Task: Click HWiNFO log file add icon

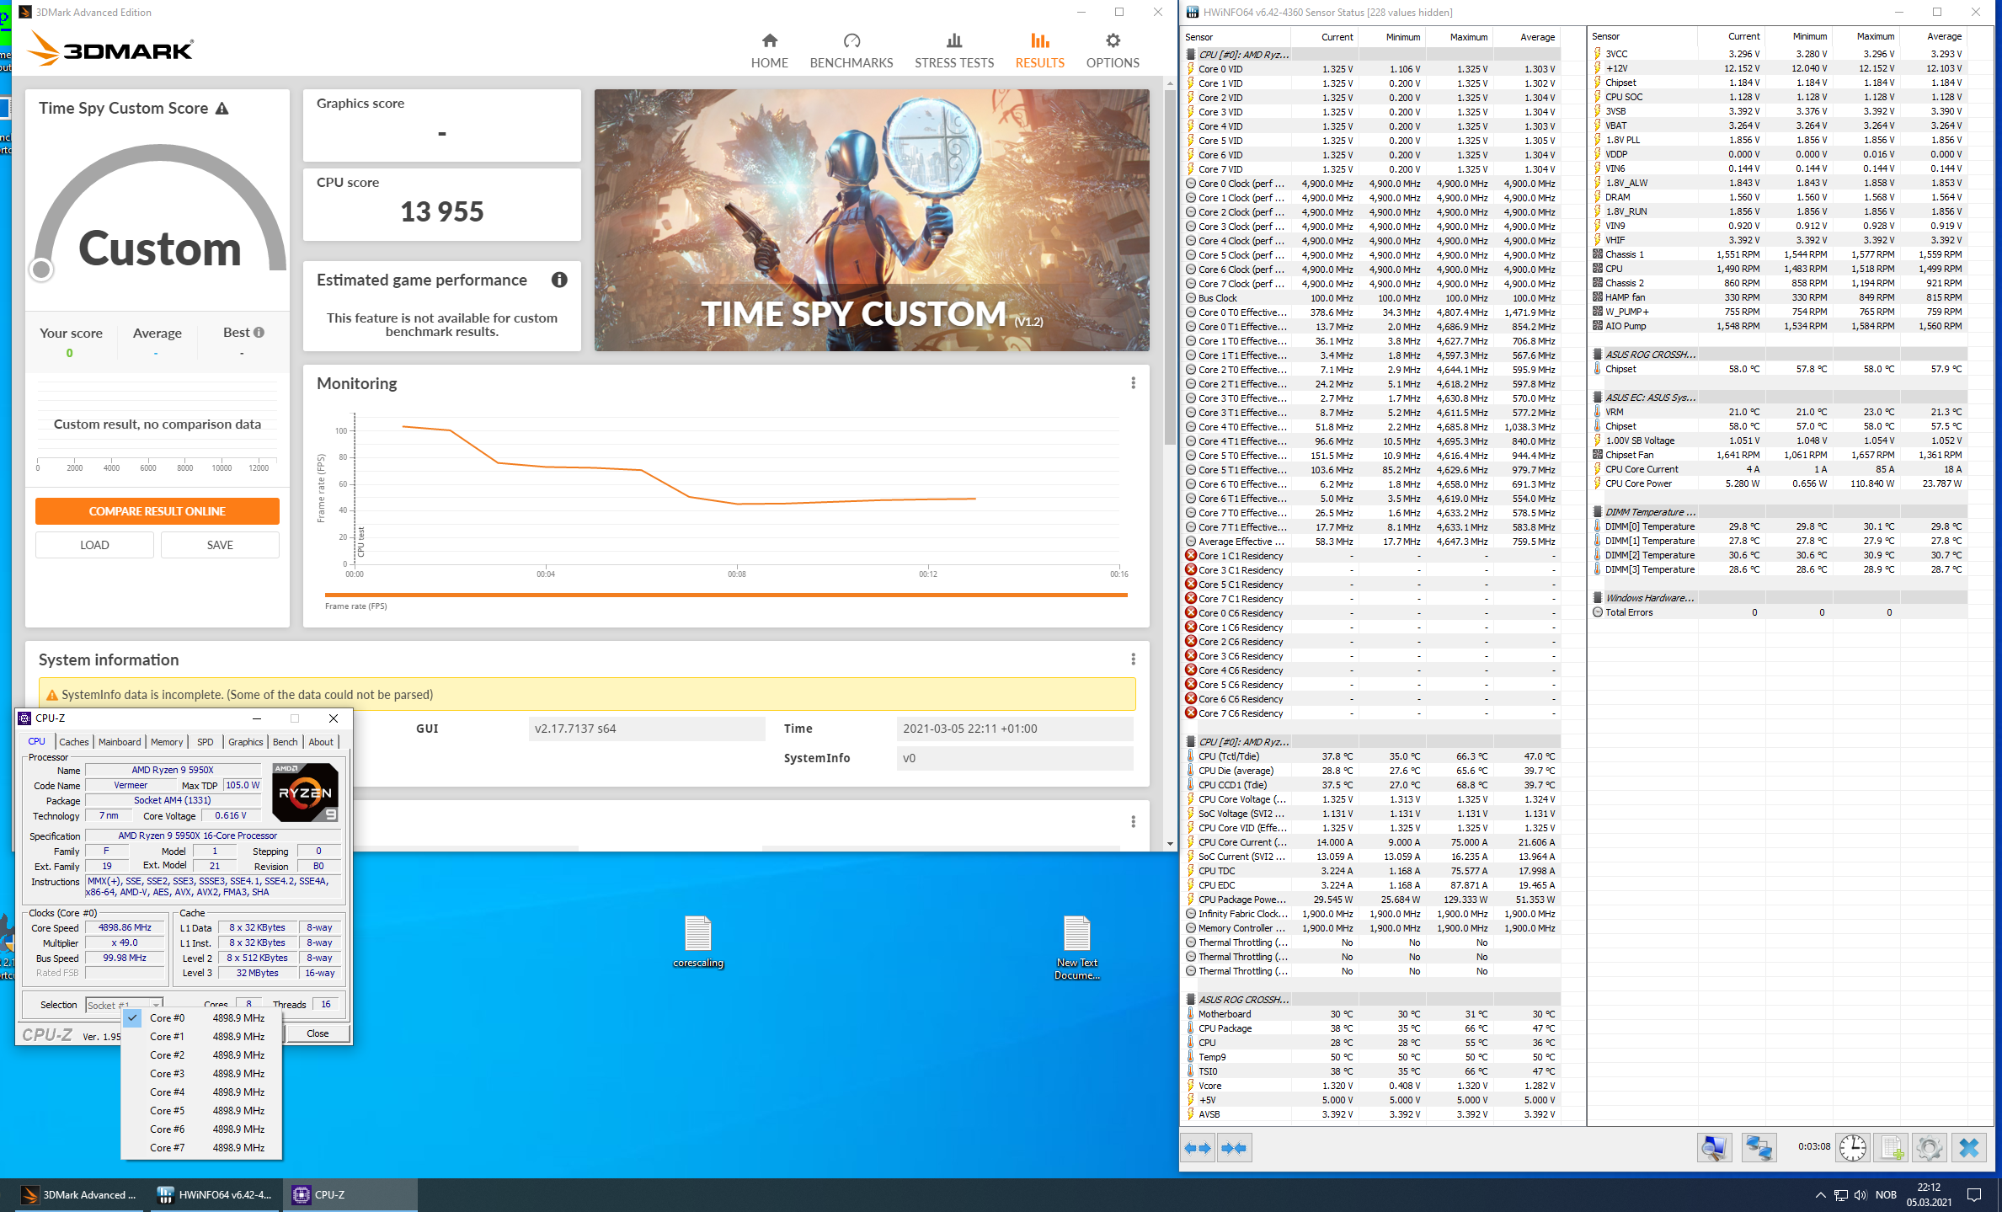Action: [1892, 1147]
